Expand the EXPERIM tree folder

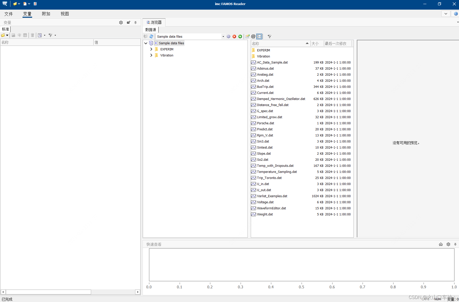point(151,49)
